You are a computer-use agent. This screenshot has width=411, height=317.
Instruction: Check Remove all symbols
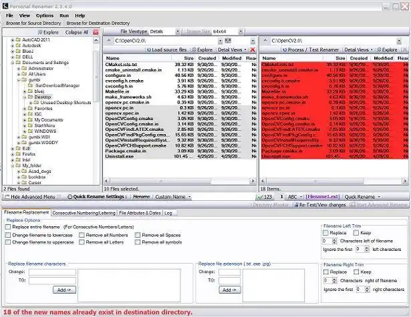[x=138, y=242]
